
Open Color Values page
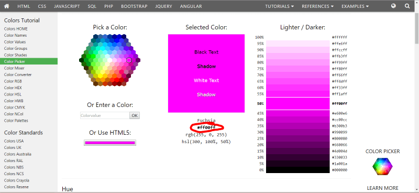[15, 42]
